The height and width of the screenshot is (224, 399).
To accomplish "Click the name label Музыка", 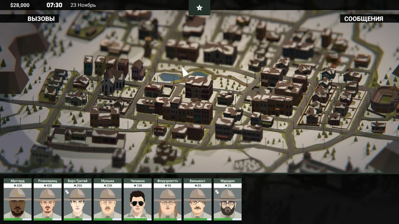I will 107,181.
